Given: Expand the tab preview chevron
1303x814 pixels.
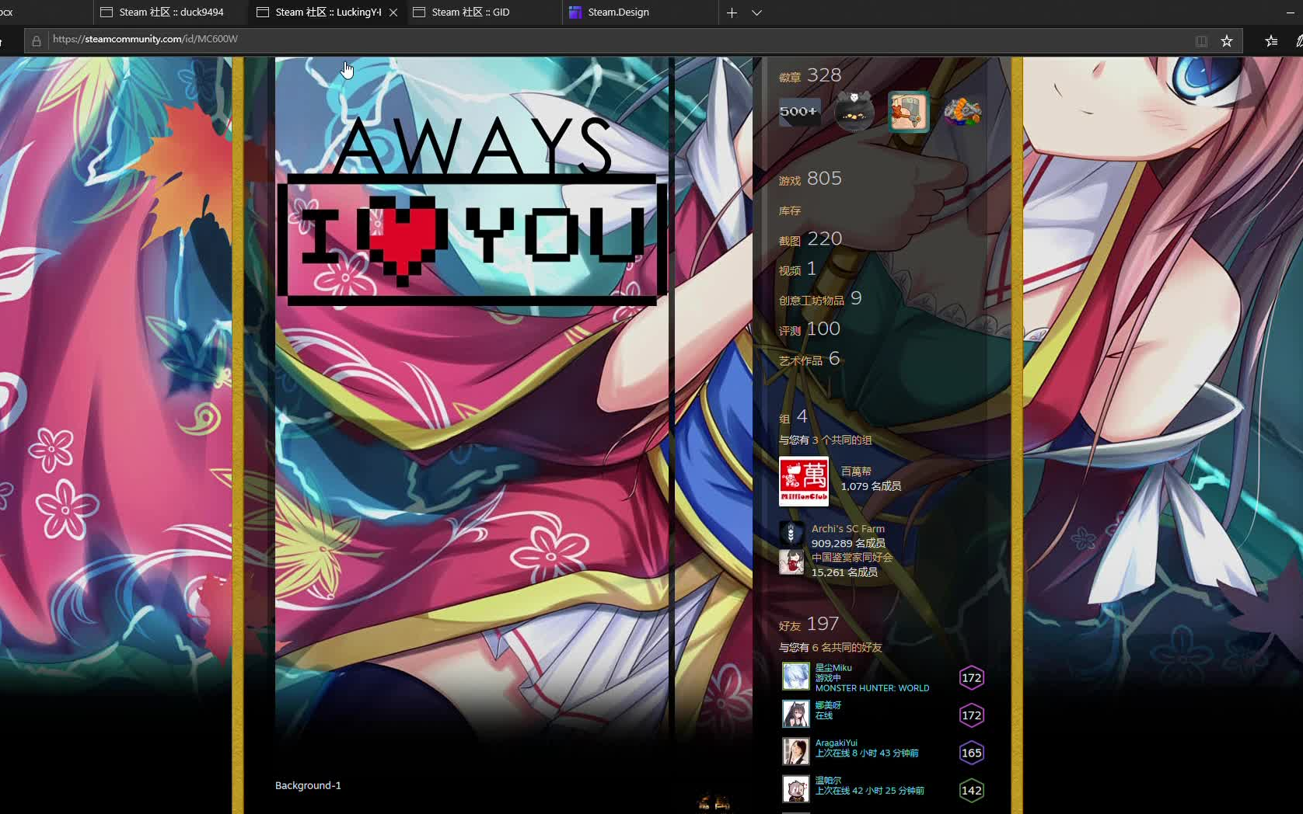Looking at the screenshot, I should [x=756, y=12].
